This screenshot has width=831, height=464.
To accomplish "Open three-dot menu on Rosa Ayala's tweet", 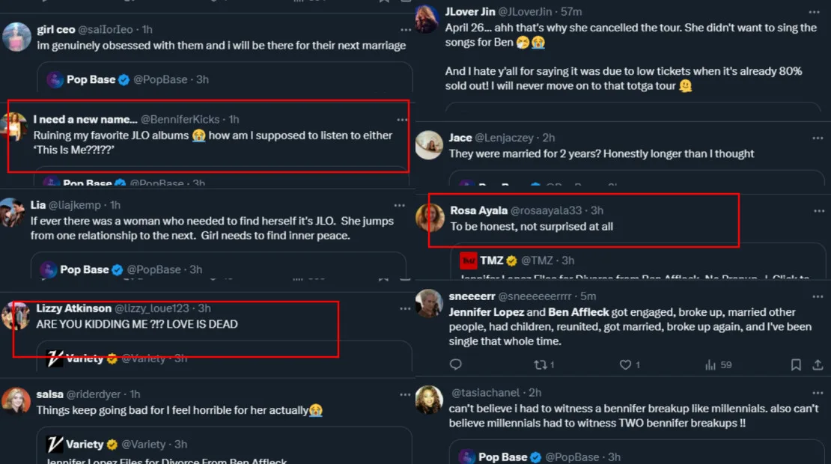I will (x=818, y=211).
